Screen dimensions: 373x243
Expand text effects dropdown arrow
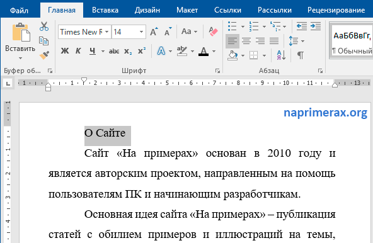170,51
